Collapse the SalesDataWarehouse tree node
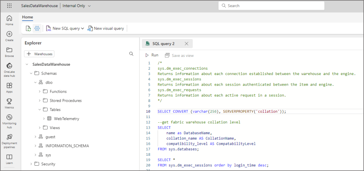The image size is (364, 171). 27,64
